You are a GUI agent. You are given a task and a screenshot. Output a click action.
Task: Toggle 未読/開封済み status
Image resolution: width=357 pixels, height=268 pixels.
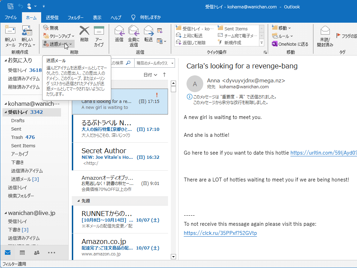pyautogui.click(x=325, y=36)
